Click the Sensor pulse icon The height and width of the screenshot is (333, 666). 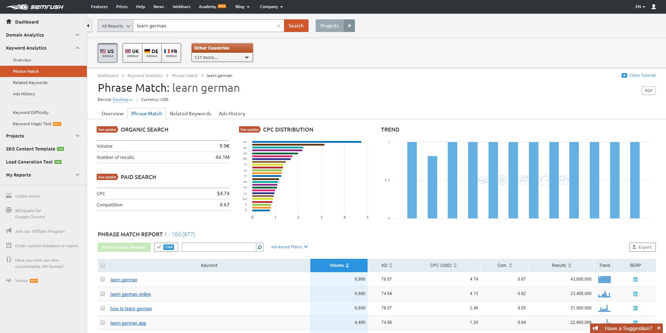coord(9,281)
